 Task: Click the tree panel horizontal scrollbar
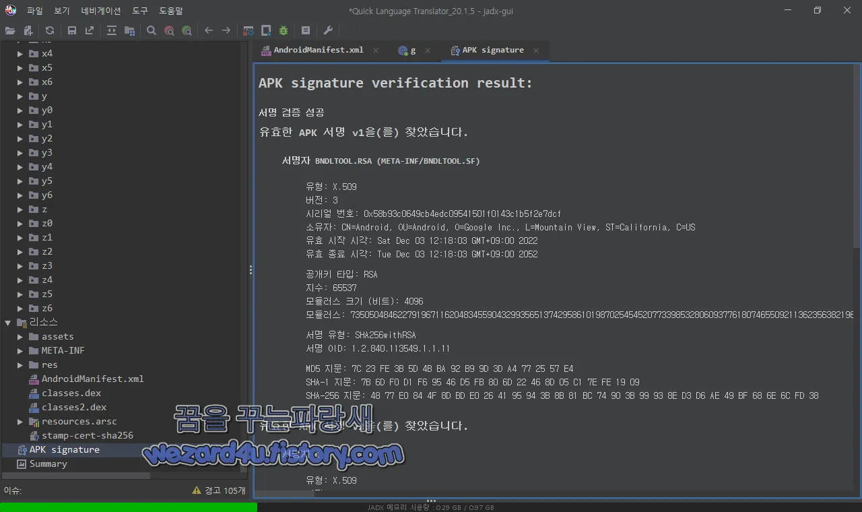[x=76, y=476]
